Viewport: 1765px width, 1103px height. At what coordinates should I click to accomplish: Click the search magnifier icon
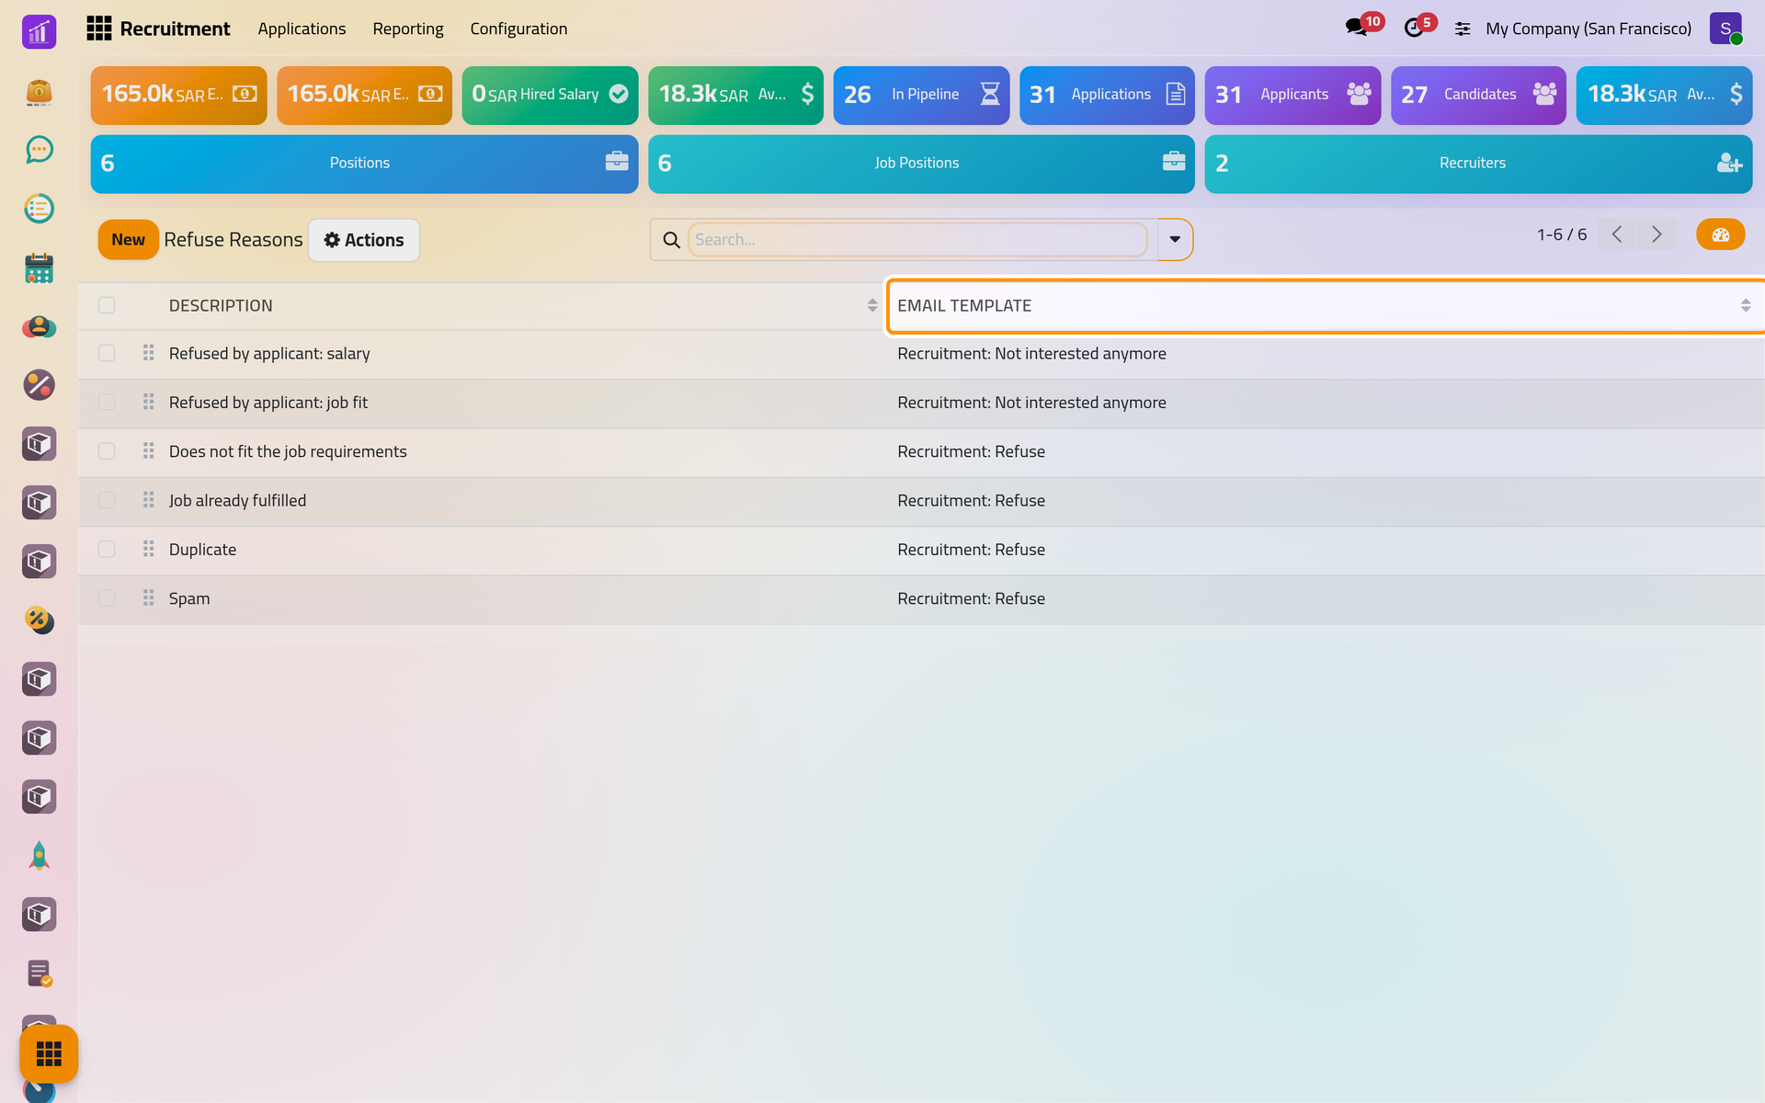point(671,240)
